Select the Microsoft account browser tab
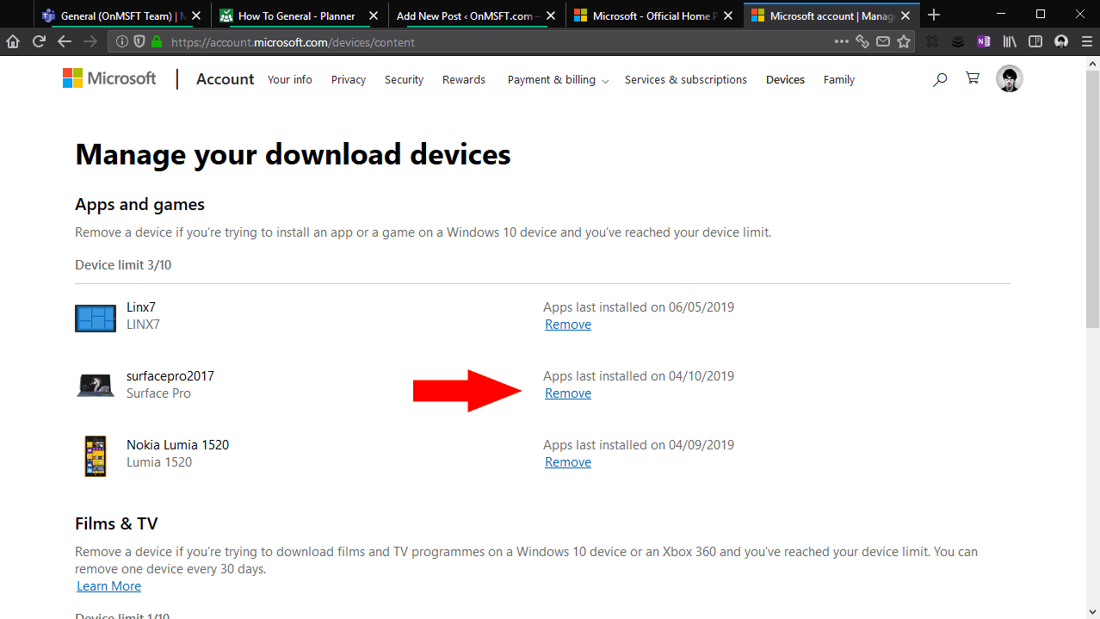This screenshot has width=1100, height=619. pyautogui.click(x=831, y=15)
